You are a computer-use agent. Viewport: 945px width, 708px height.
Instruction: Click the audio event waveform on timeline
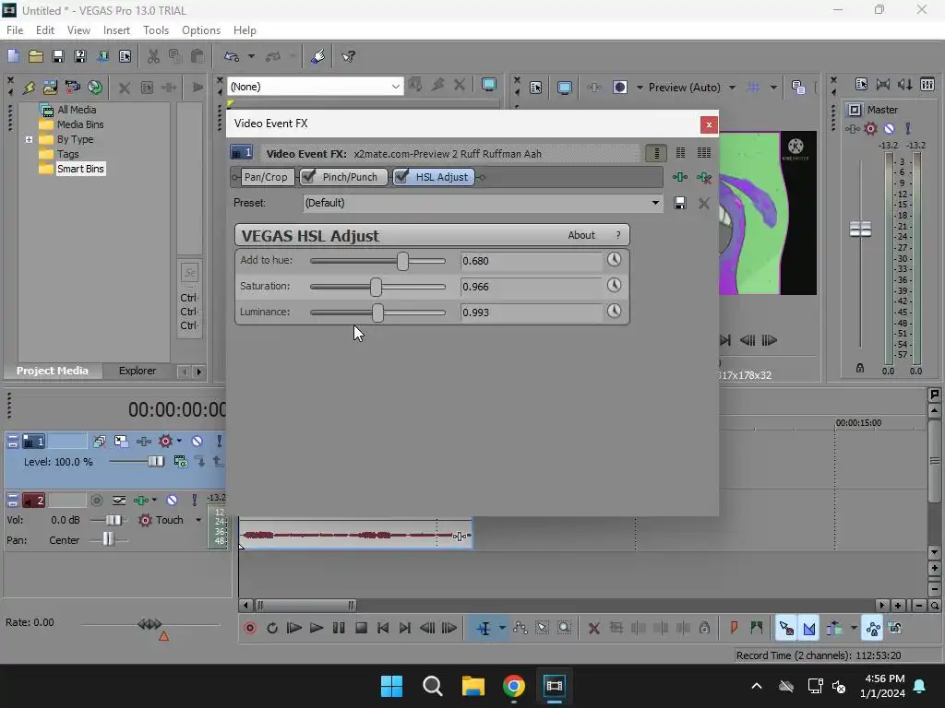point(355,535)
